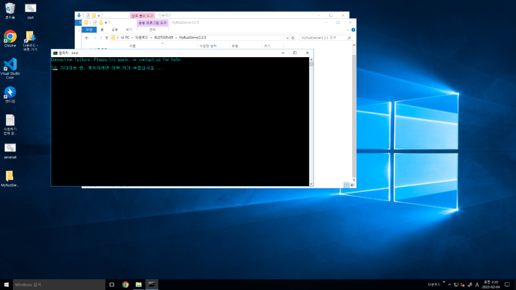Screen dimensions: 516x290
Task: Expand the address bar history dropdown
Action: 287,38
